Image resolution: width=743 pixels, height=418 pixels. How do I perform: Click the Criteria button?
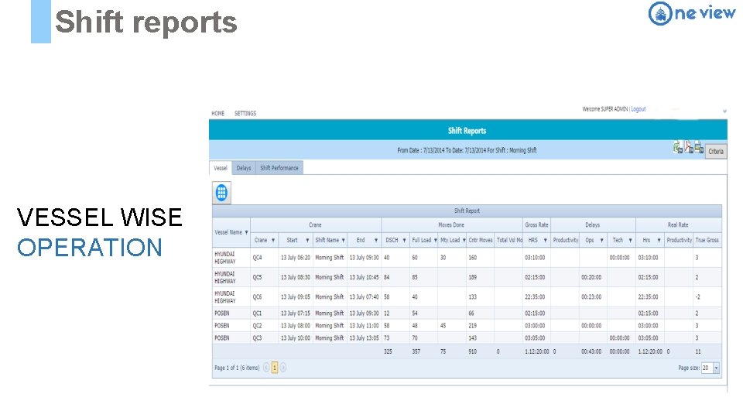coord(715,151)
